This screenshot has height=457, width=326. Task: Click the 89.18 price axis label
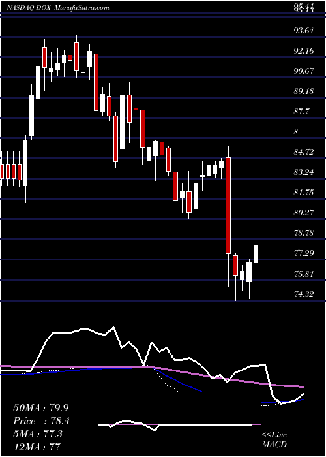click(304, 91)
